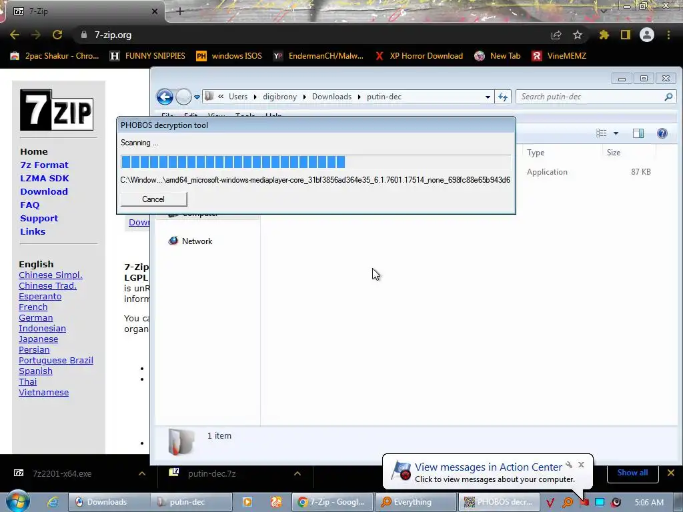Click Downloads in Explorer breadcrumb

pyautogui.click(x=331, y=97)
